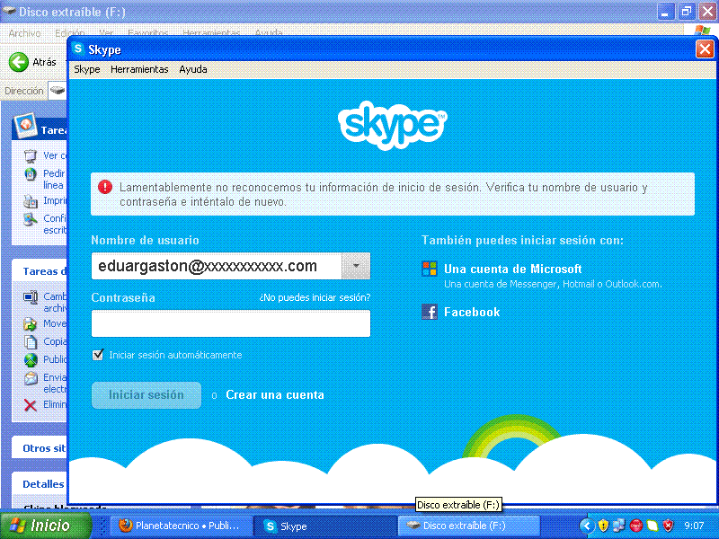The height and width of the screenshot is (539, 719).
Task: Close the Skype window with the red X
Action: 705,49
